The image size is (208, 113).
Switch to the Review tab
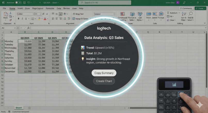67,8
